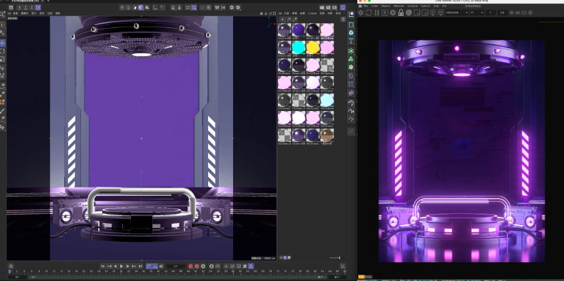
Task: Open the HDR/sRGB tone dropdown
Action: pos(457,13)
